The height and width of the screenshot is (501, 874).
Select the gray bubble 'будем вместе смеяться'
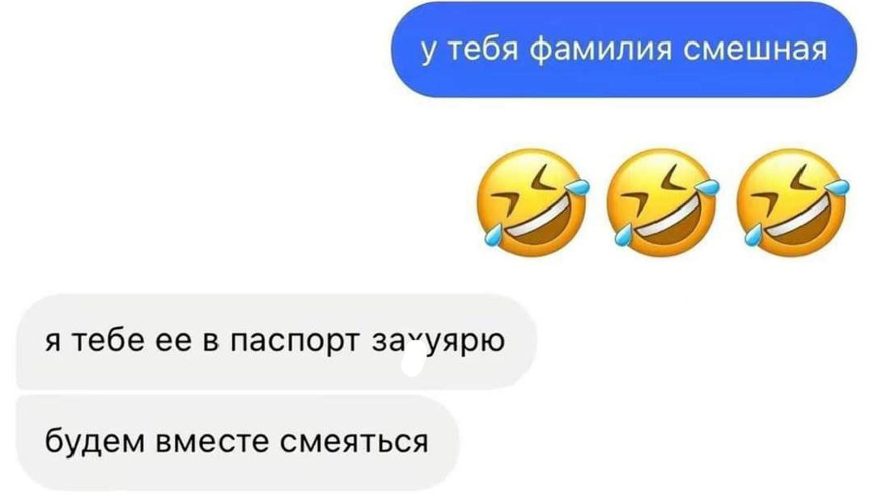(237, 443)
